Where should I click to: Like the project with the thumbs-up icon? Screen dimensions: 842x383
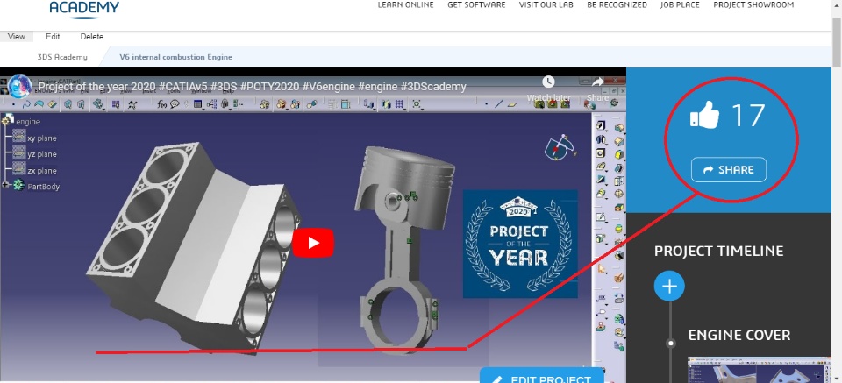coord(704,115)
